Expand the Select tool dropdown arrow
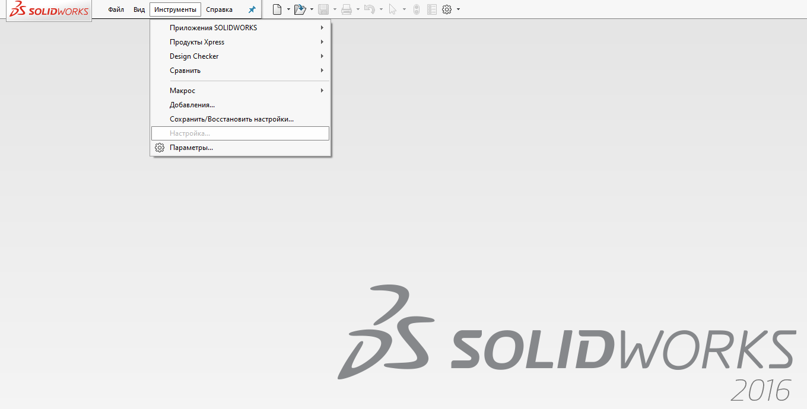 404,9
